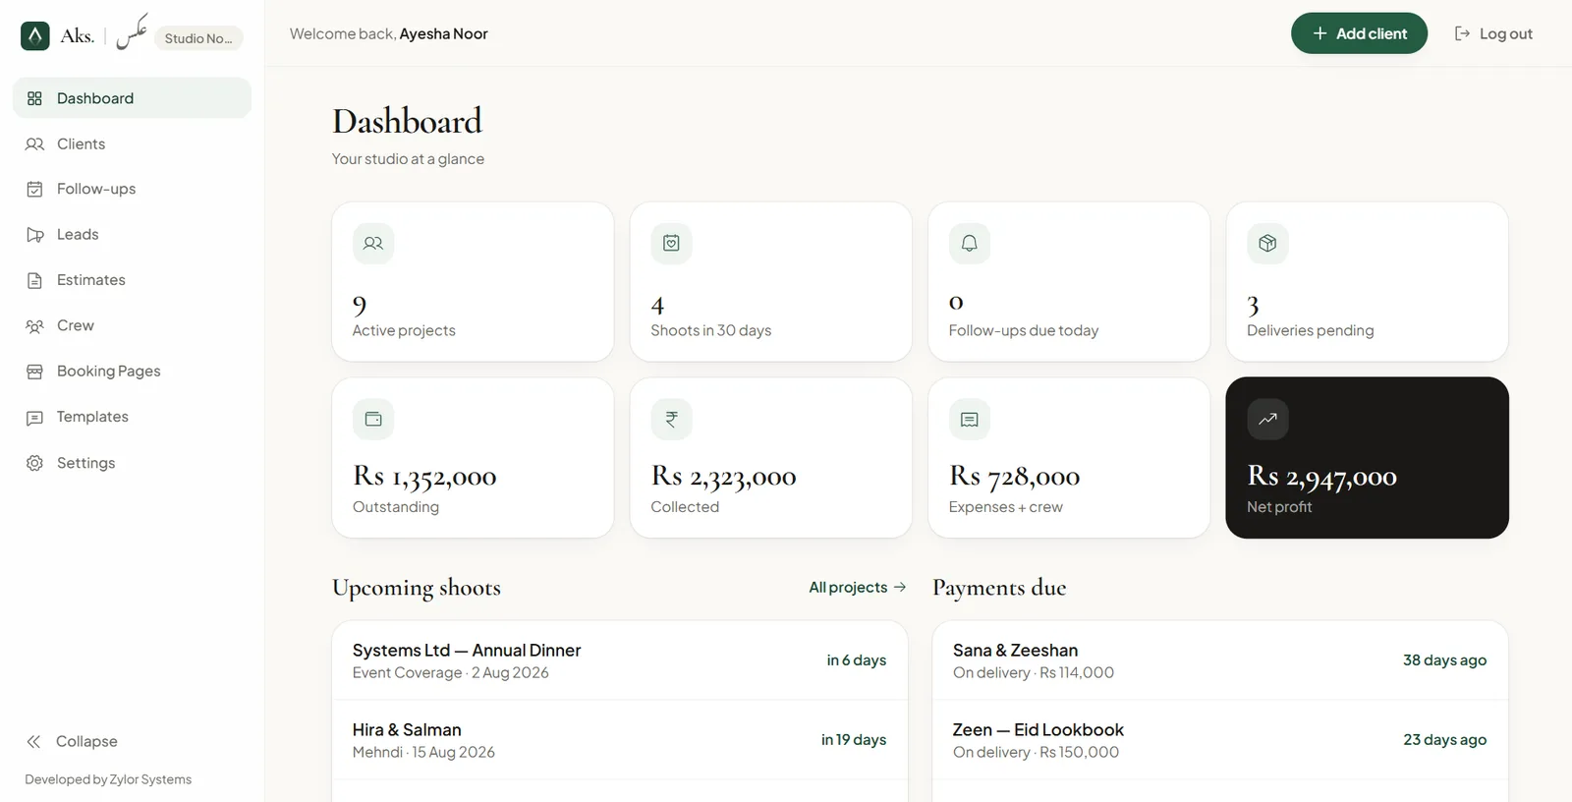Click the 'in 19 days' label

click(x=853, y=740)
